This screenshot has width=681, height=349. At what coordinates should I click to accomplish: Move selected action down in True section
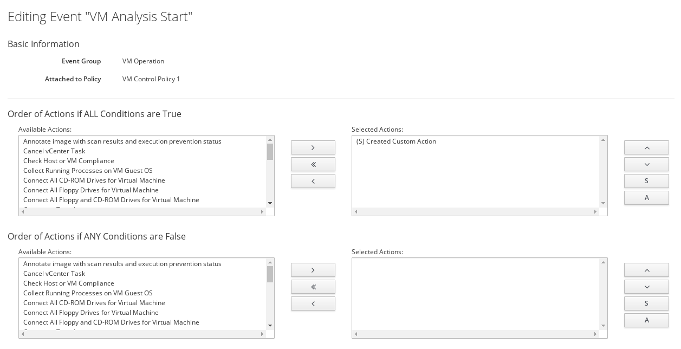click(646, 164)
